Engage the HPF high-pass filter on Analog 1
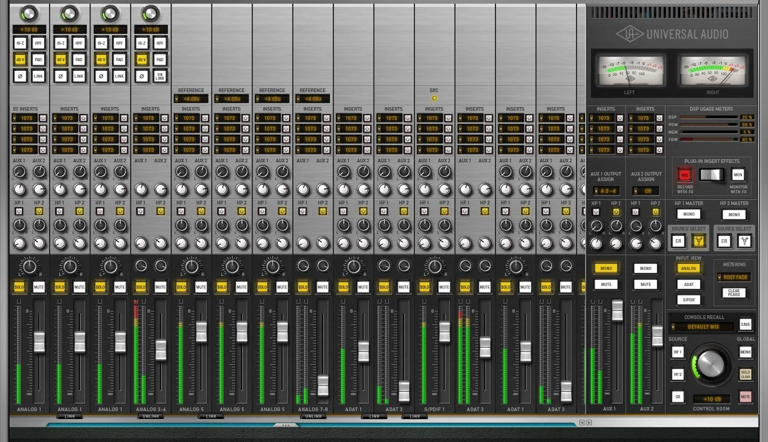 (38, 43)
